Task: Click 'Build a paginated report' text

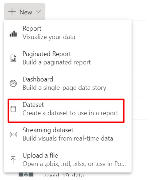Action: pos(57,62)
